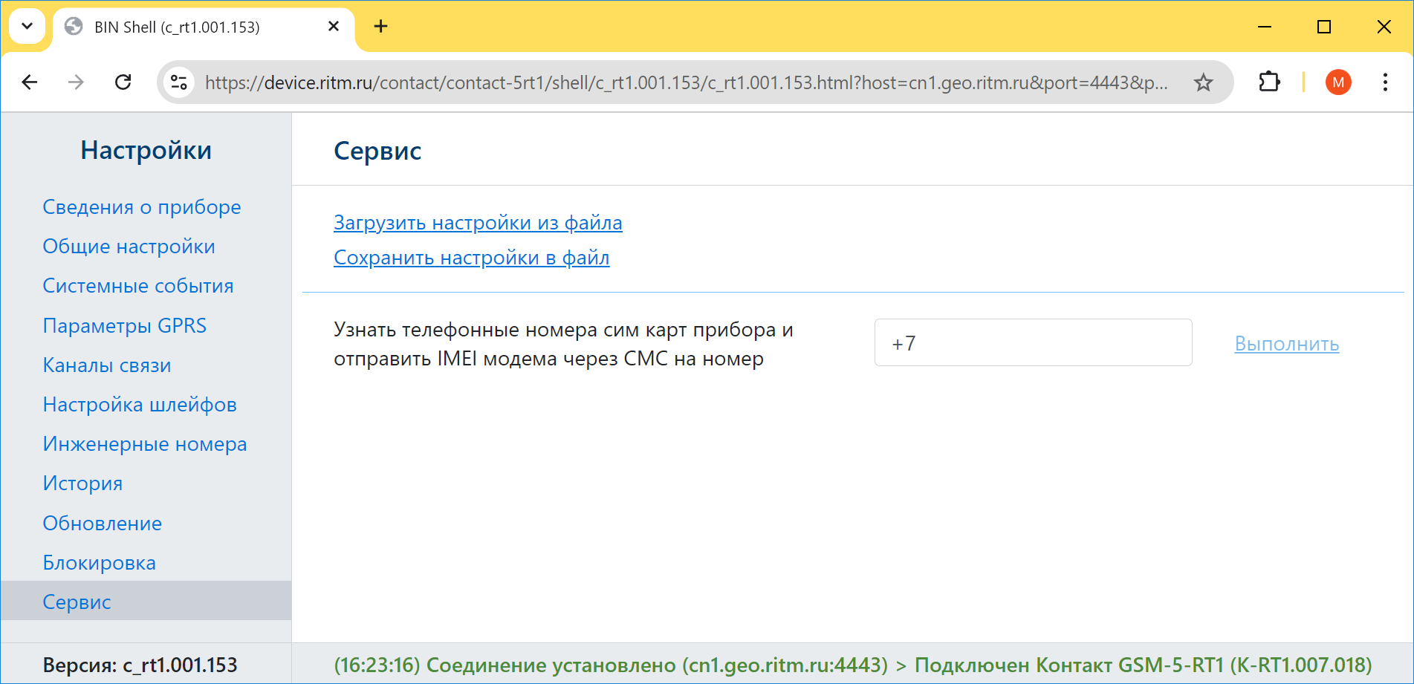Open Параметры GPRS section

tap(124, 325)
